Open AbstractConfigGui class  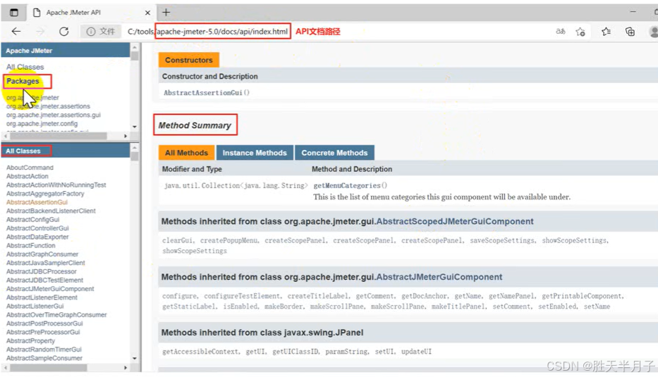[x=32, y=219]
